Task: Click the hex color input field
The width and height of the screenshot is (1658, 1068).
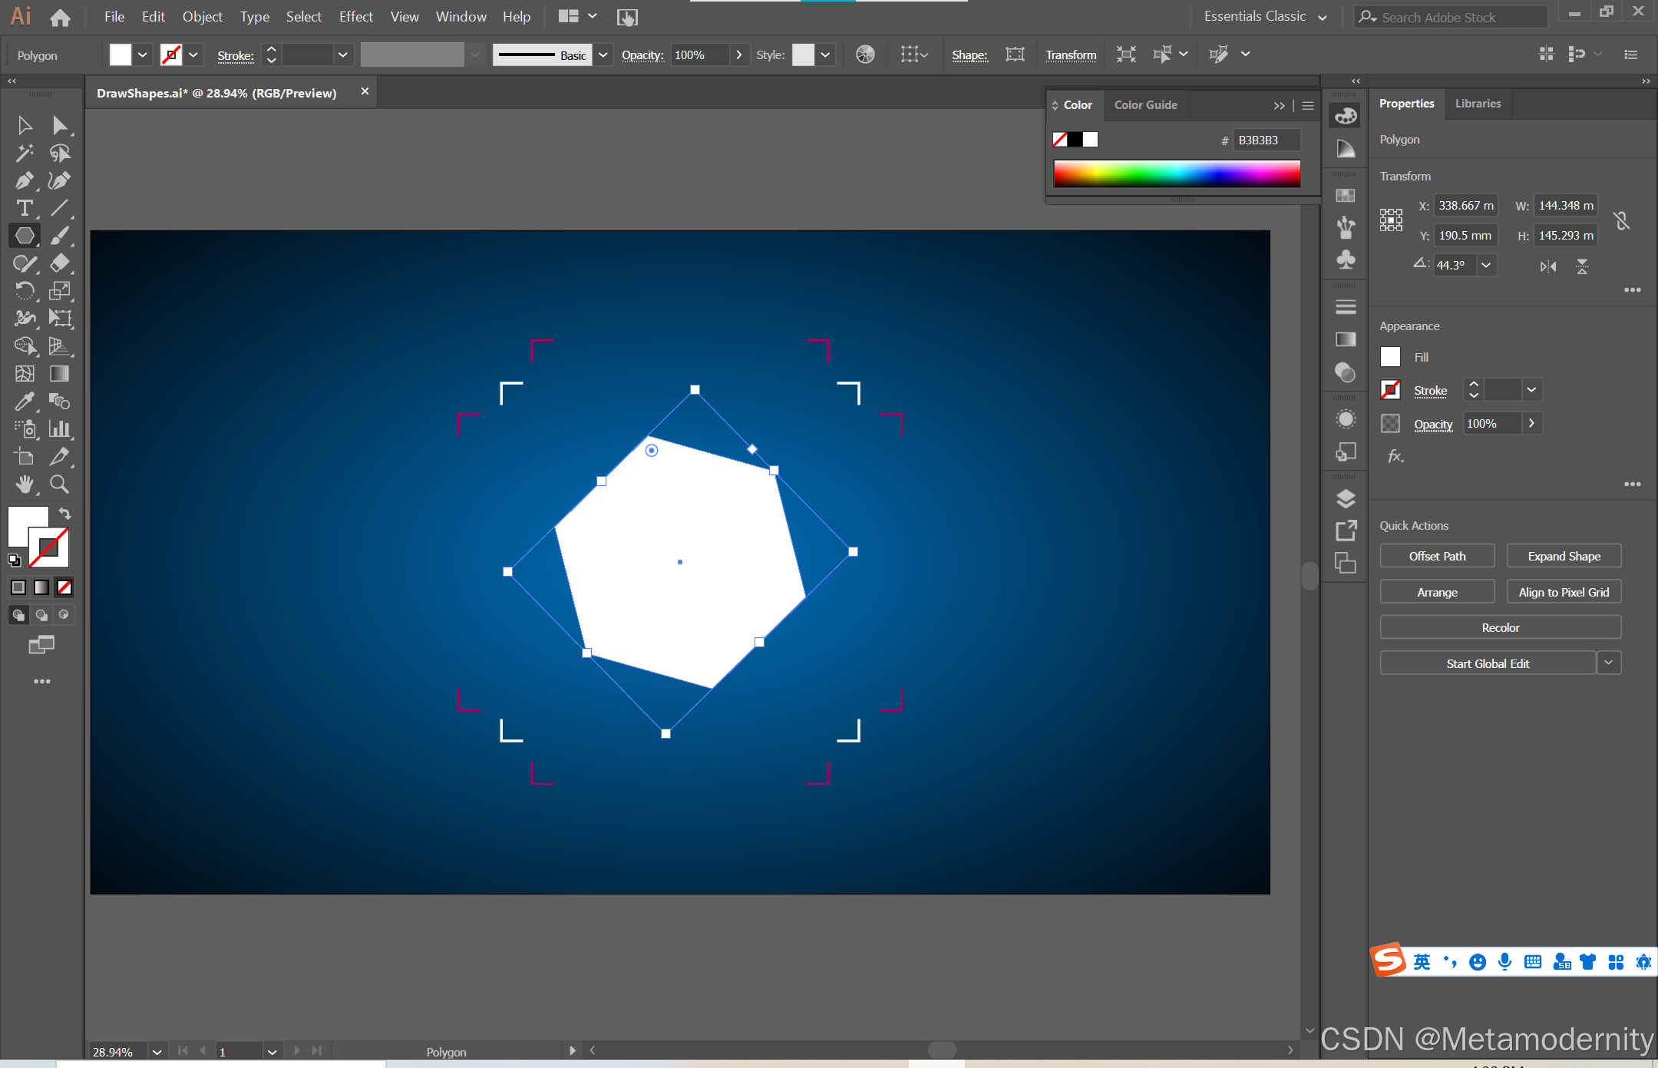Action: 1266,140
